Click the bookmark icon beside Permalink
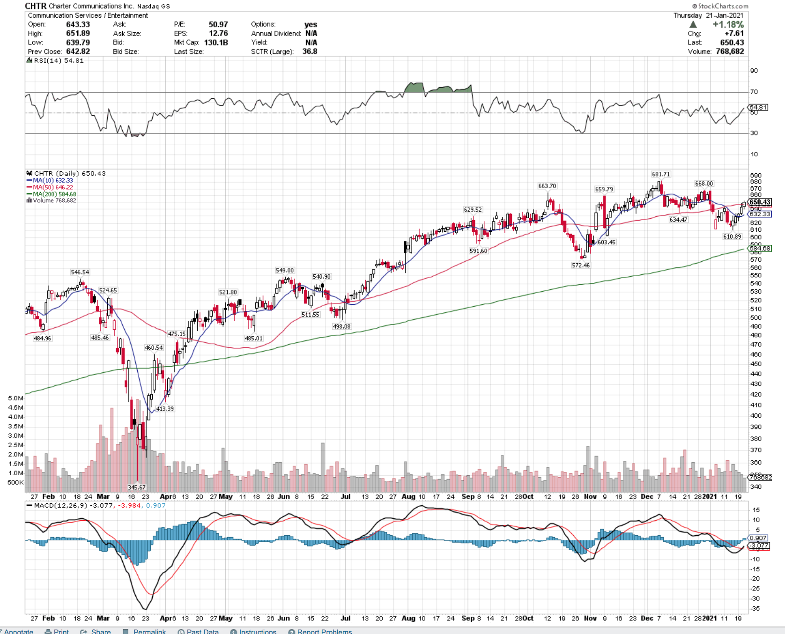The width and height of the screenshot is (785, 634). pyautogui.click(x=126, y=631)
